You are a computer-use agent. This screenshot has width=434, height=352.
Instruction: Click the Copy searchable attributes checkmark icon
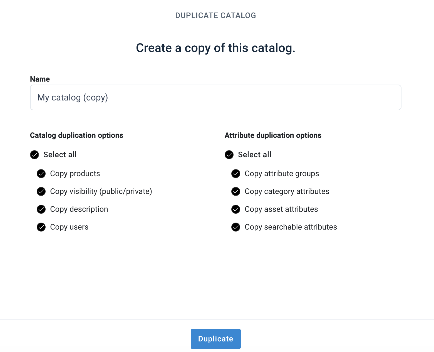(235, 227)
